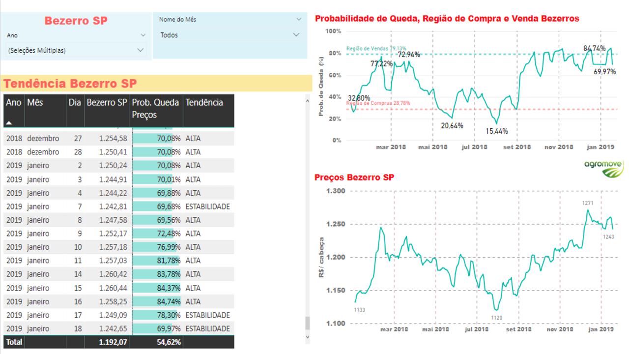The width and height of the screenshot is (629, 354).
Task: Sort by the Dia column header
Action: (x=75, y=102)
